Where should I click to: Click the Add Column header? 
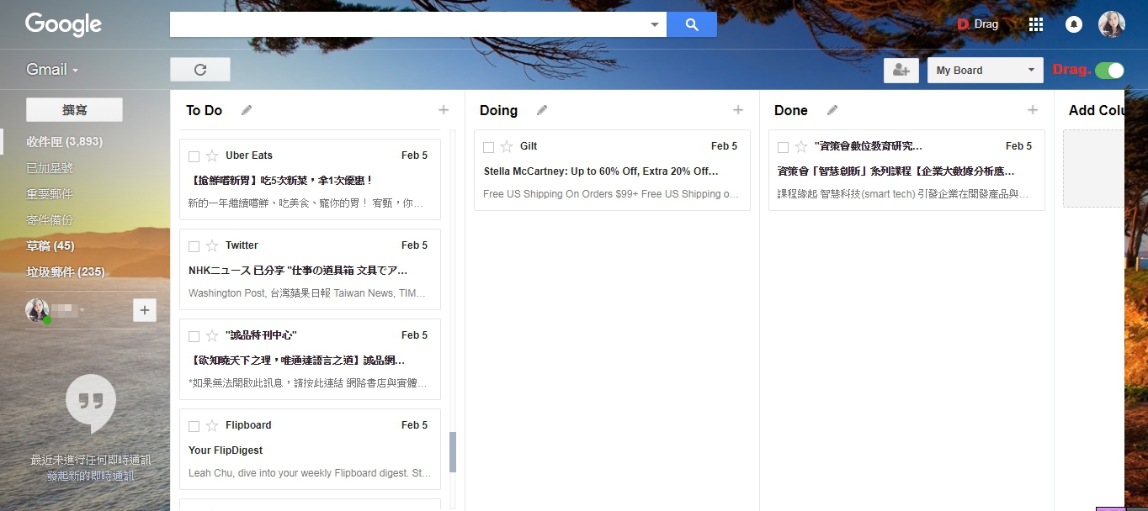(1097, 110)
